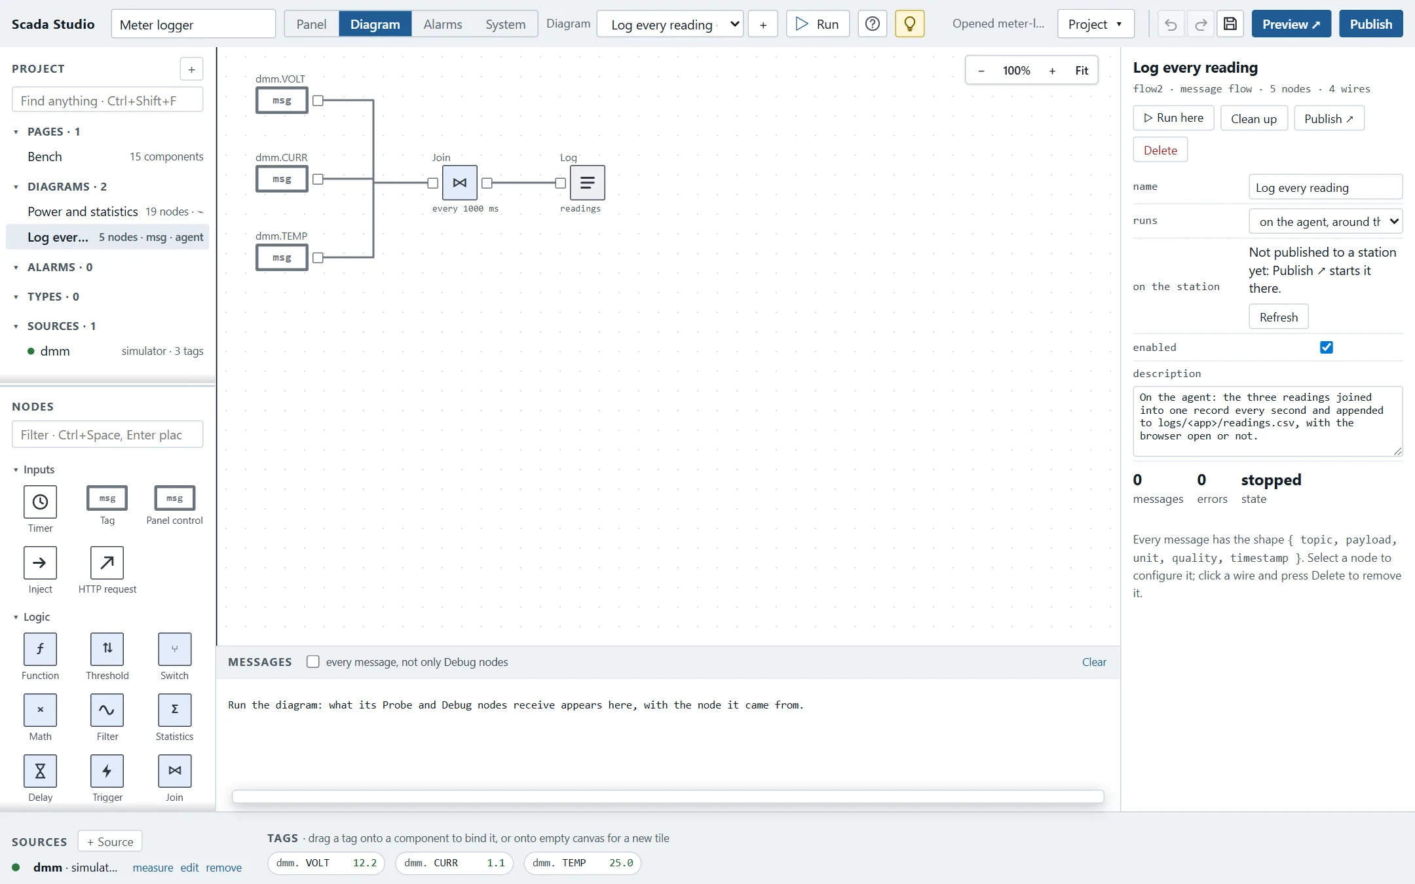Collapse the SOURCES section in project tree
Viewport: 1415px width, 884px height.
click(x=16, y=326)
